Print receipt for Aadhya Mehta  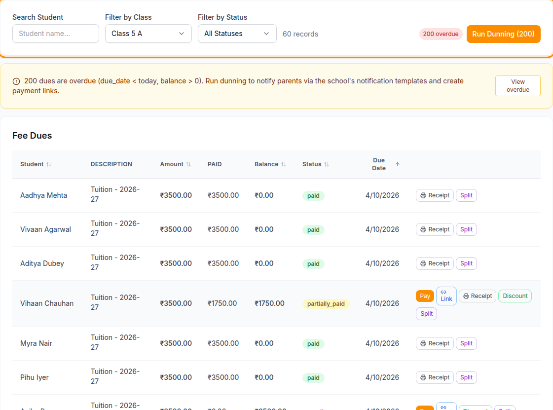tap(435, 195)
